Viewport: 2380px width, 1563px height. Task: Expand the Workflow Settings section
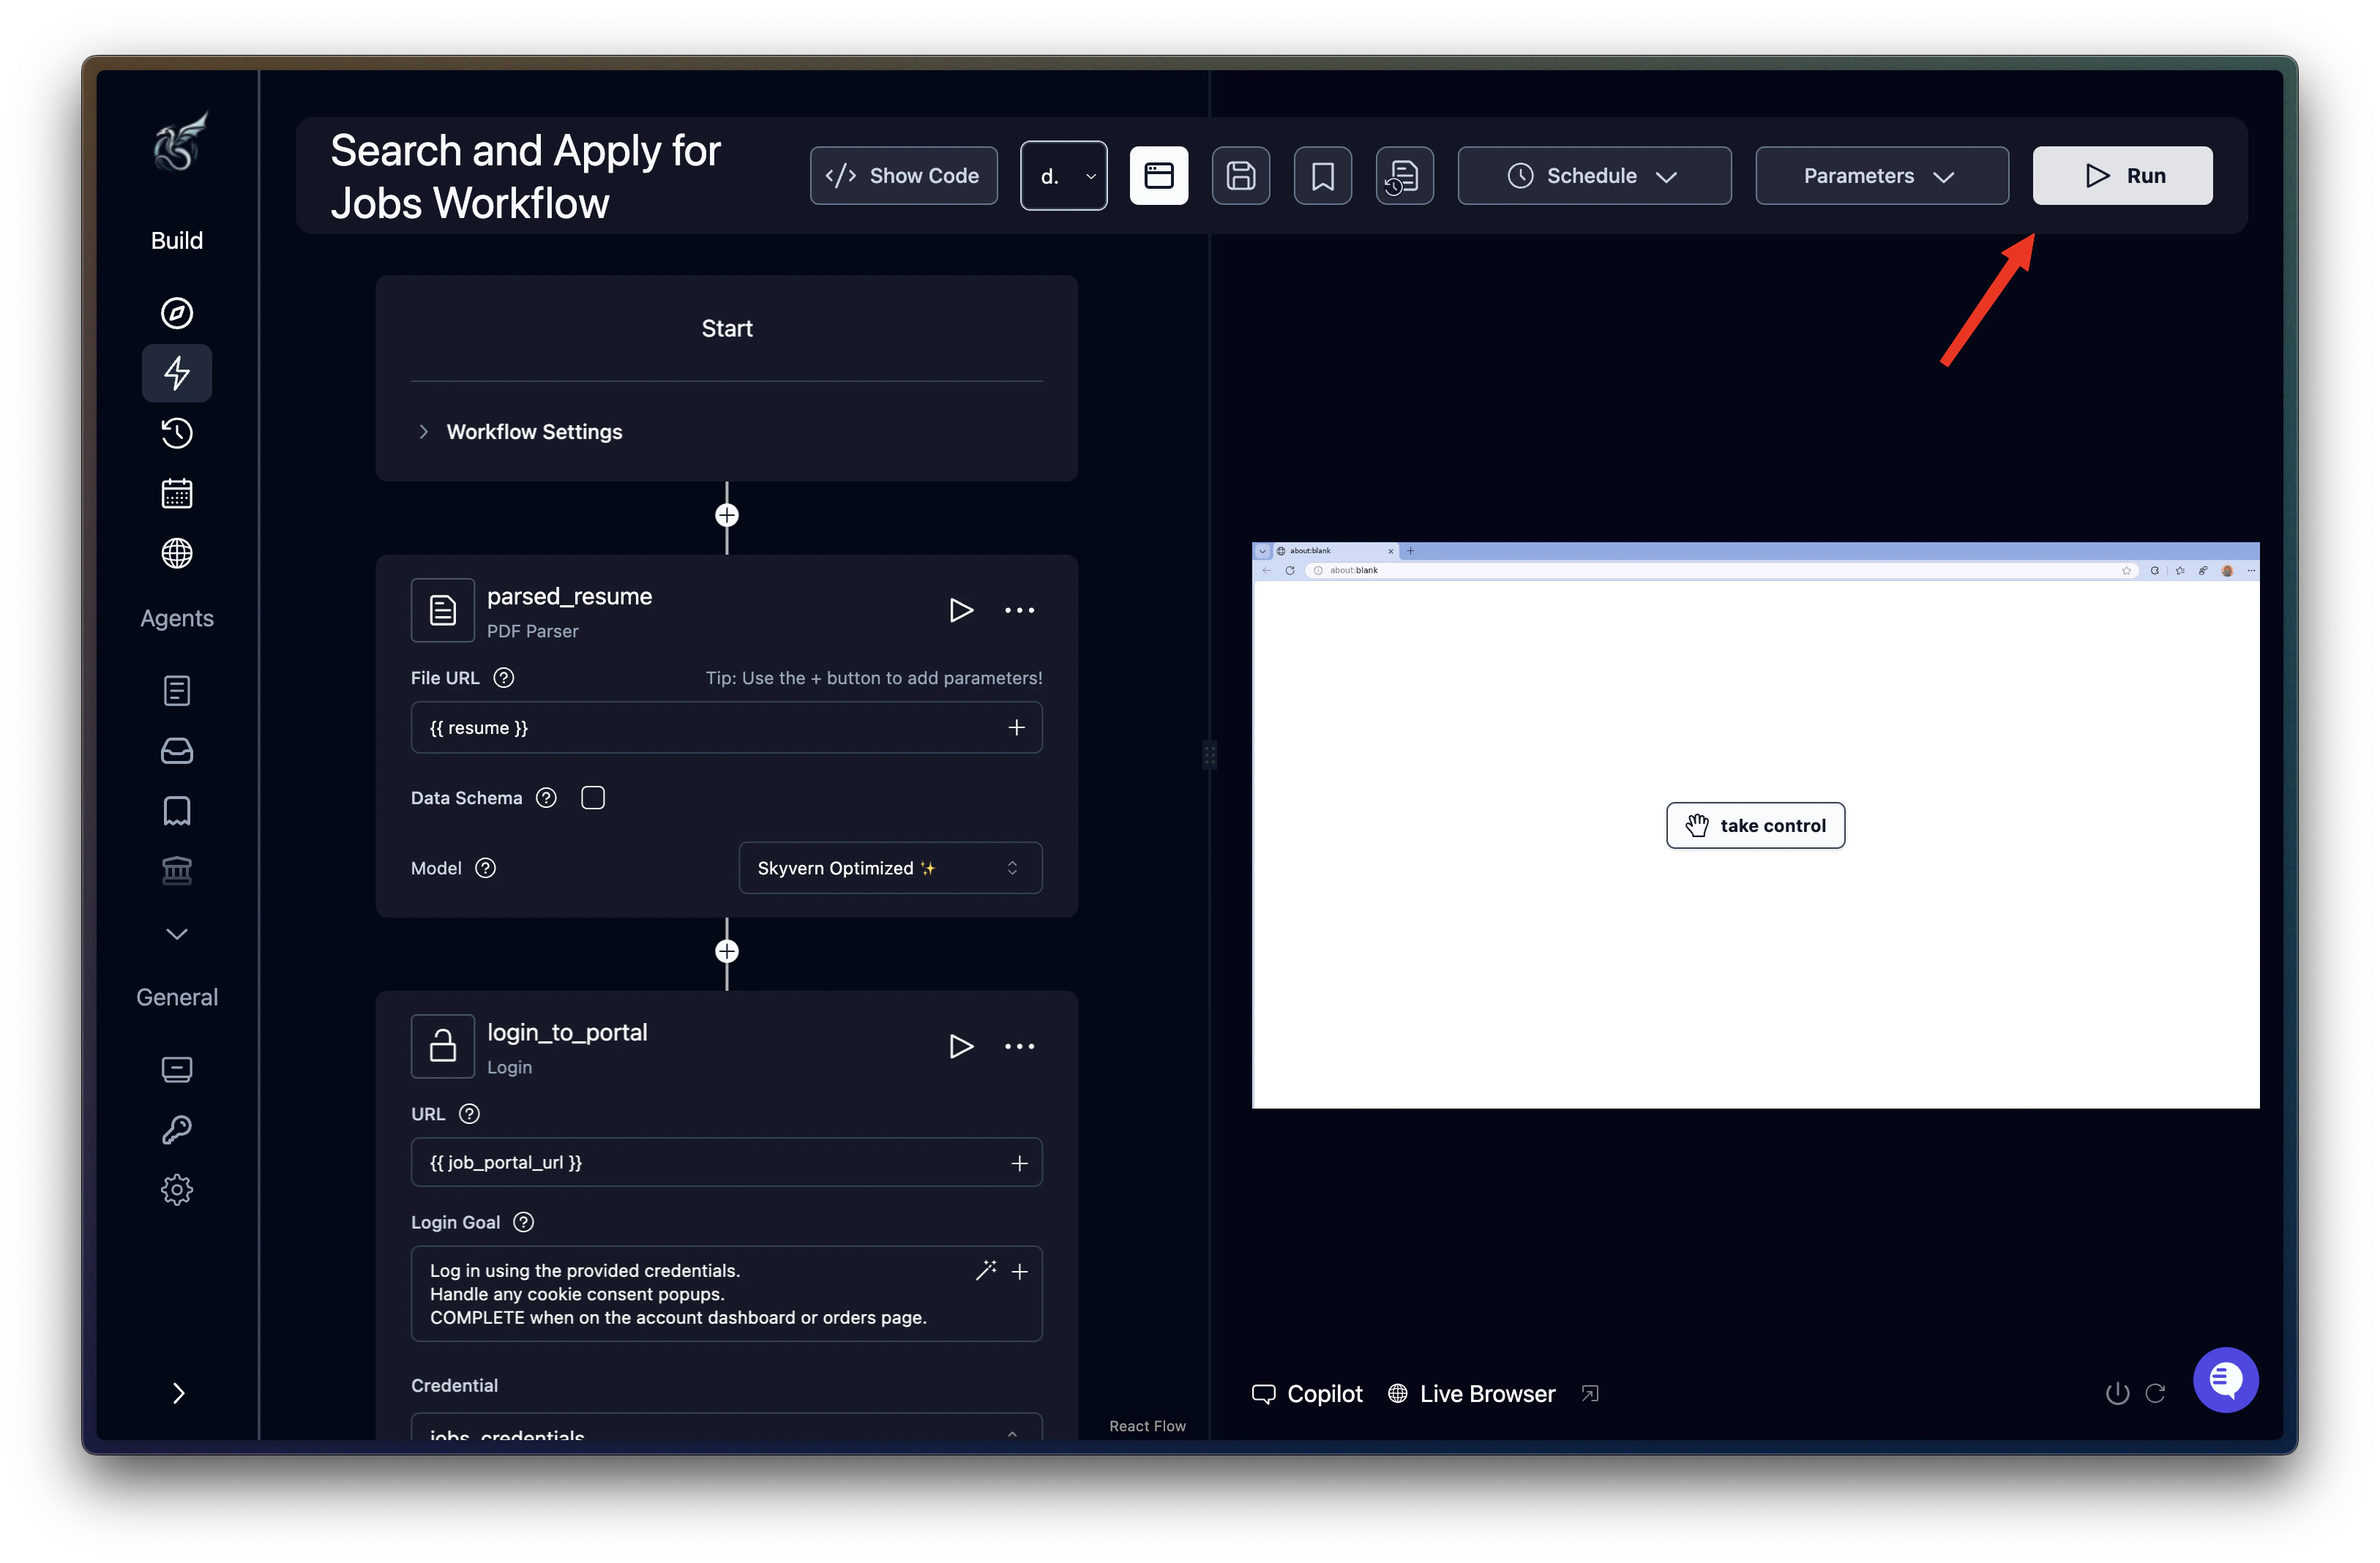click(534, 431)
